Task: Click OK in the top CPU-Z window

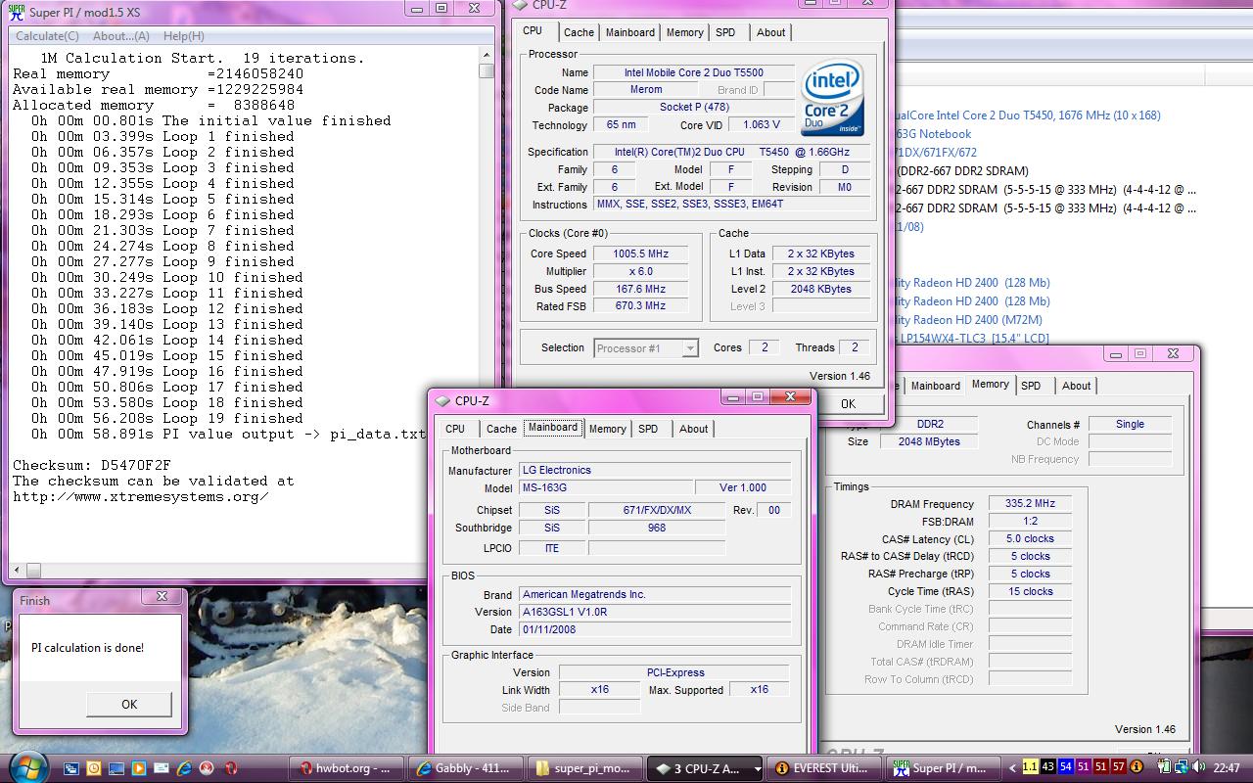Action: (848, 403)
